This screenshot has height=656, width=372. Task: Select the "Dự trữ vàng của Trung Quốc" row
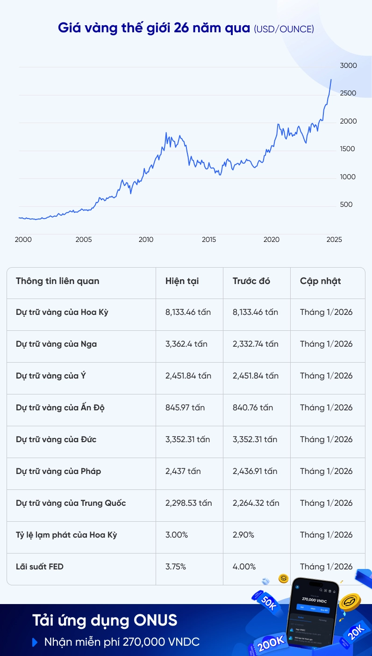(x=71, y=503)
